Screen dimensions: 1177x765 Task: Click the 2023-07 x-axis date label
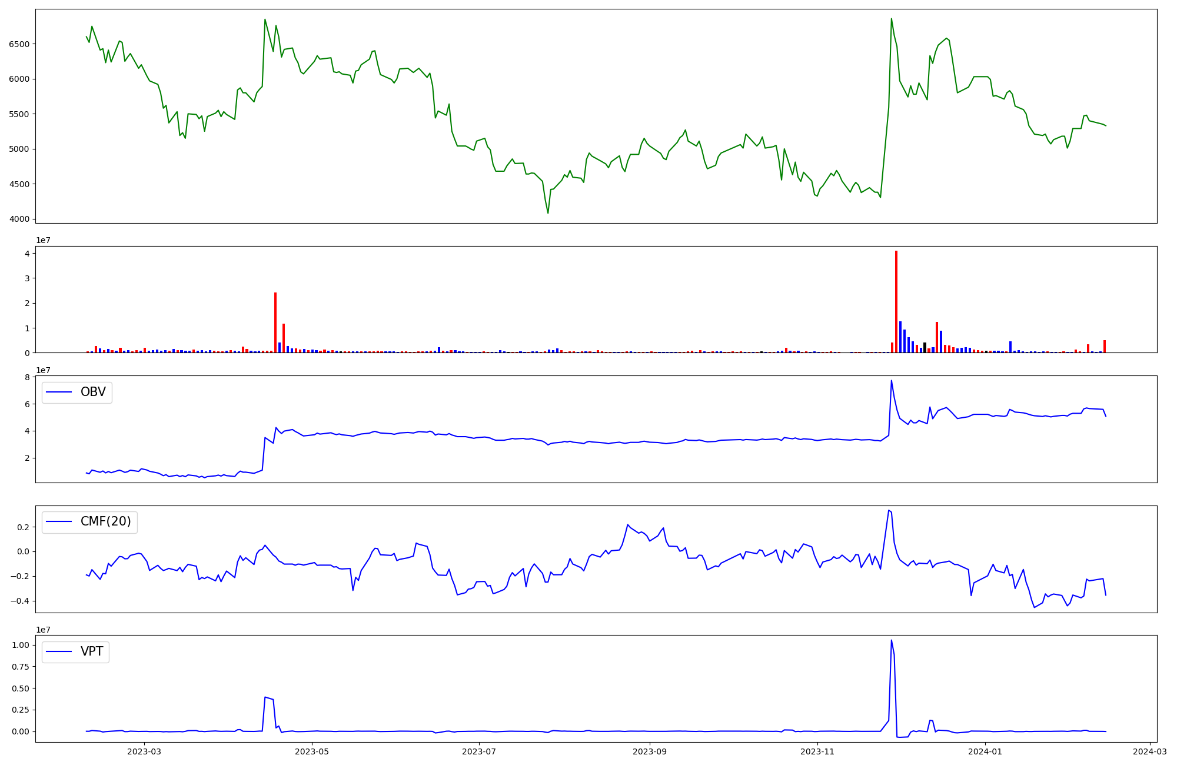[x=480, y=751]
